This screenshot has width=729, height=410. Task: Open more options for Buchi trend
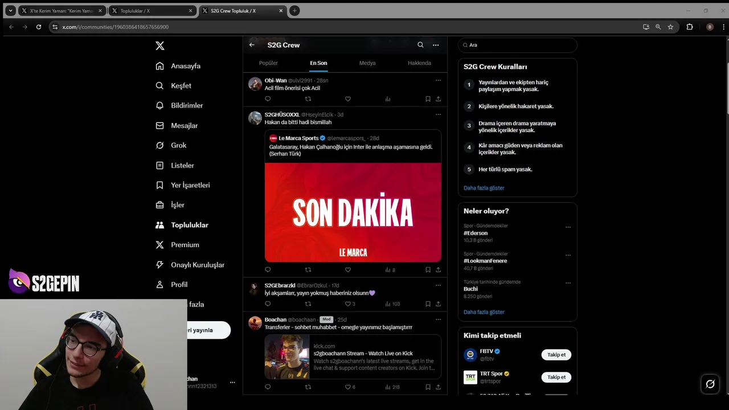(568, 283)
